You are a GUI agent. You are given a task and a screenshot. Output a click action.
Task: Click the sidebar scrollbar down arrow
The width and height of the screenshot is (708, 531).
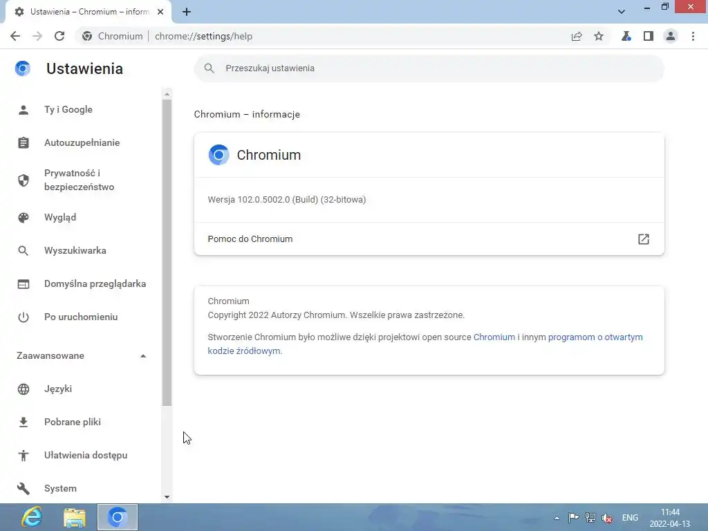tap(167, 496)
